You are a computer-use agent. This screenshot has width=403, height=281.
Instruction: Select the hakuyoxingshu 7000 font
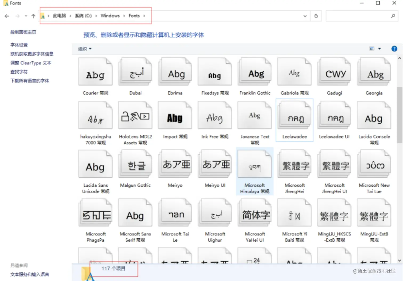point(95,115)
